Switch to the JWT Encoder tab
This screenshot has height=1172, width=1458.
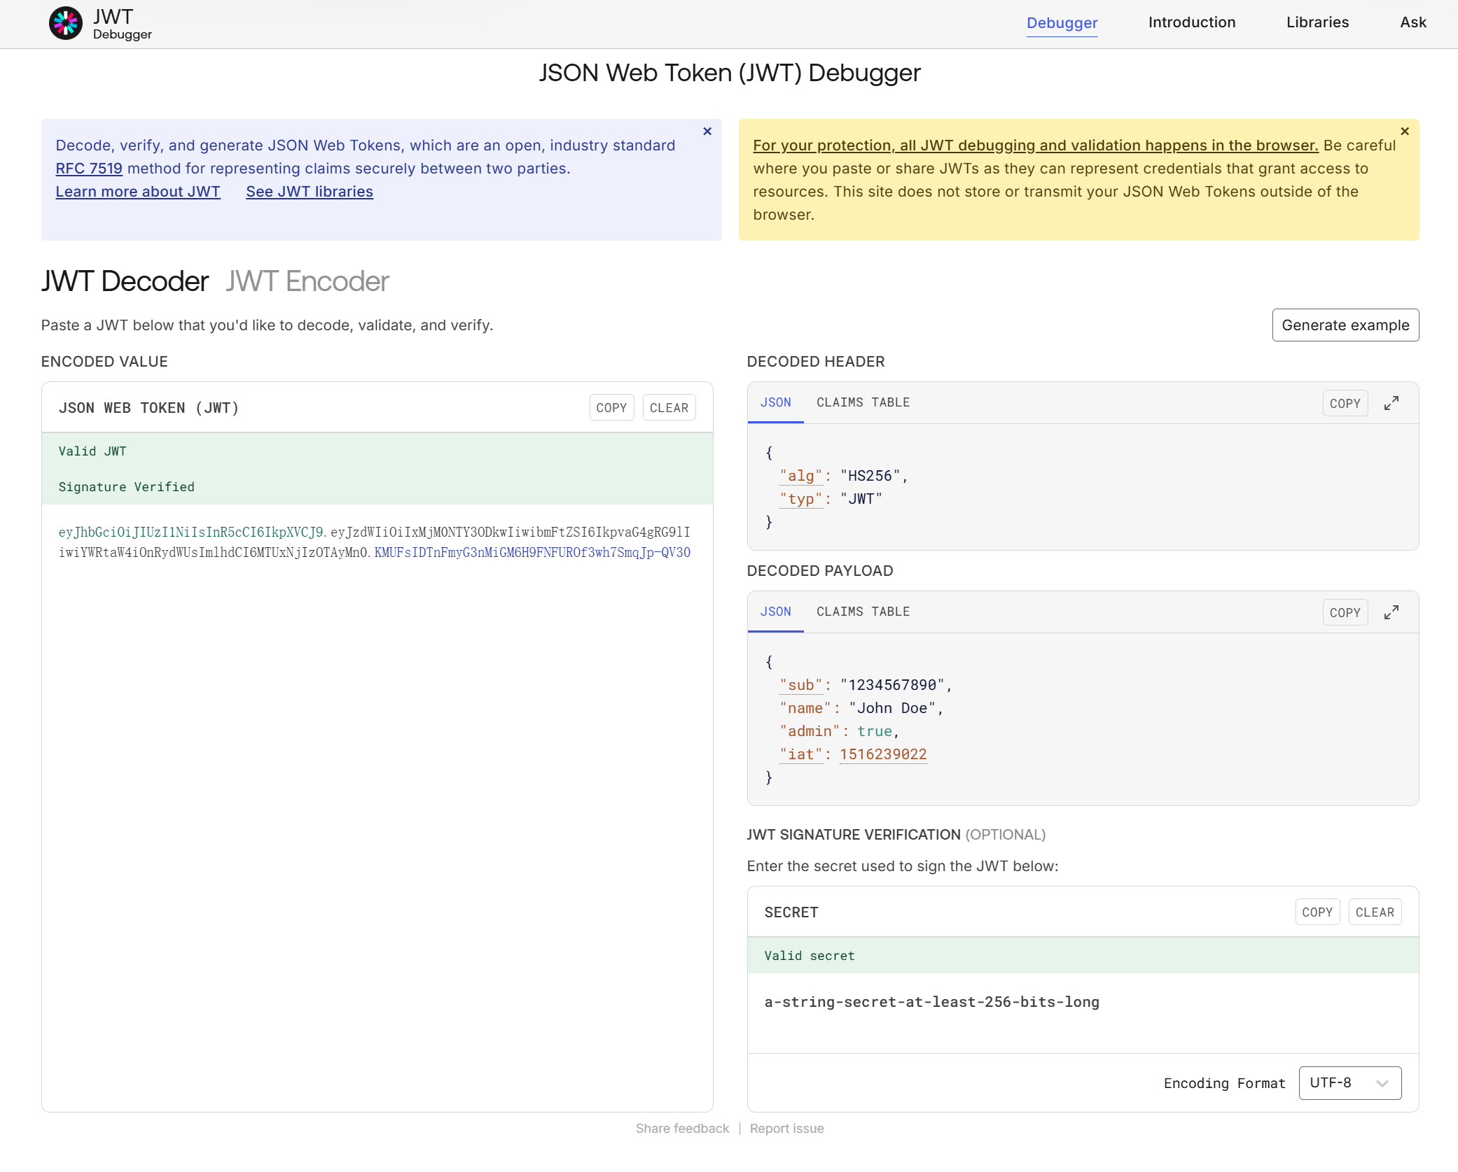(x=307, y=281)
